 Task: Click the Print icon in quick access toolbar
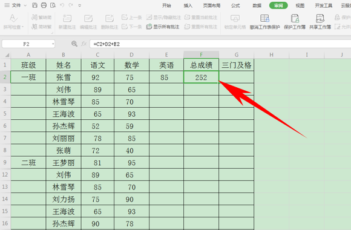point(44,5)
